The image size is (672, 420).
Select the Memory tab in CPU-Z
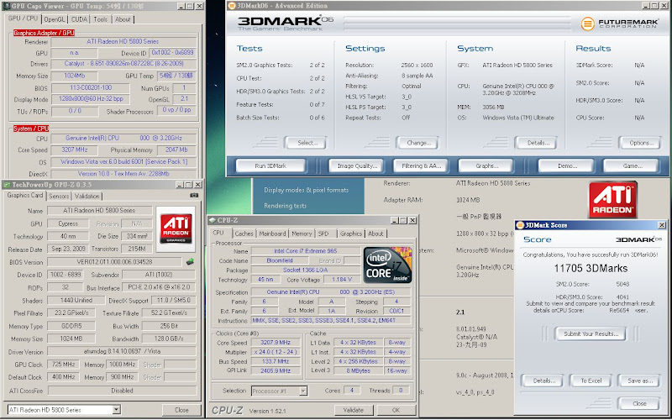coord(302,234)
